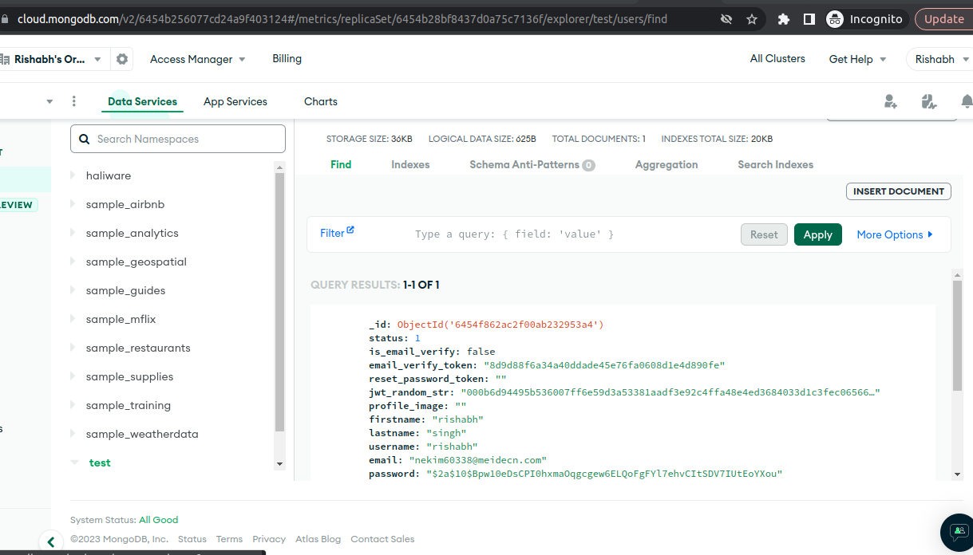The image size is (973, 555).
Task: Open the organization settings gear icon
Action: (x=121, y=59)
